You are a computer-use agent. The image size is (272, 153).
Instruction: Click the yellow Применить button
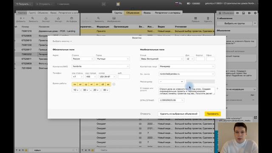(x=212, y=114)
